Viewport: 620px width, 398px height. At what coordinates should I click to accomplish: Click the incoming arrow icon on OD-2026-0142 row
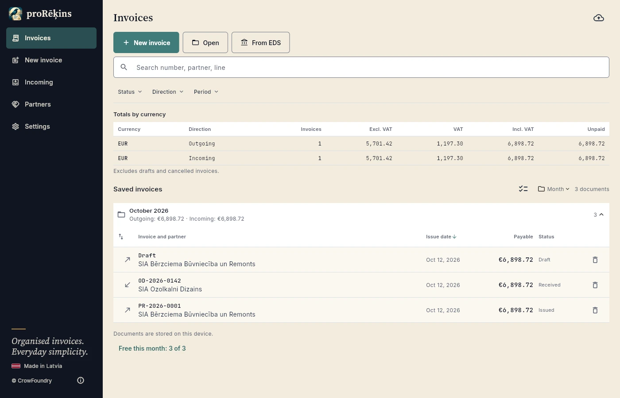128,285
